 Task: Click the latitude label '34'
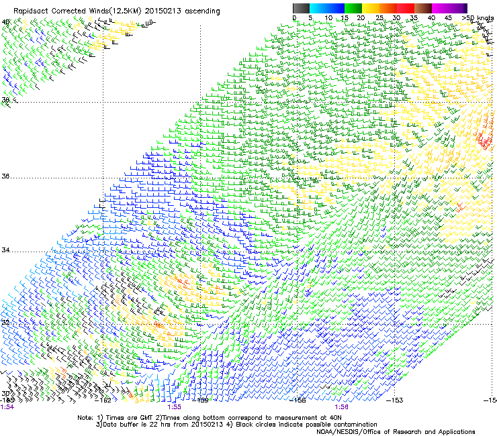pyautogui.click(x=5, y=250)
